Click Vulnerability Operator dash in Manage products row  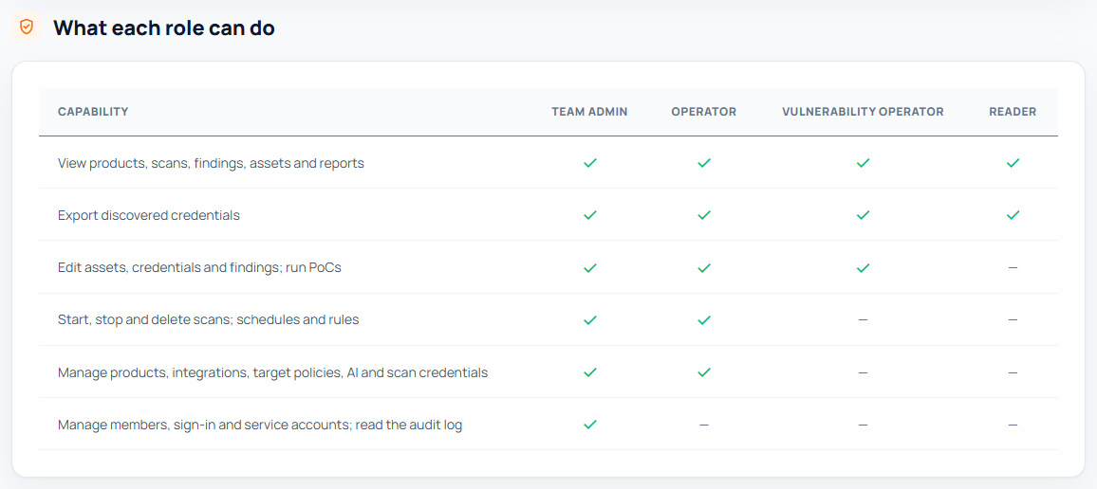coord(864,373)
